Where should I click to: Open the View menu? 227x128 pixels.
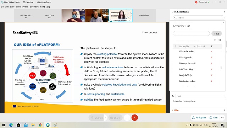[x=12, y=7]
